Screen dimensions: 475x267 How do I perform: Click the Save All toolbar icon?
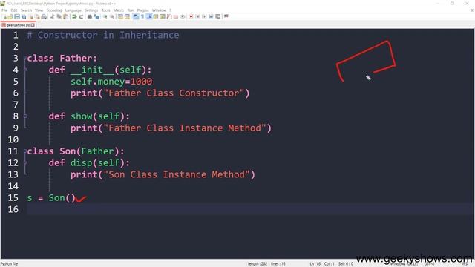click(x=24, y=16)
